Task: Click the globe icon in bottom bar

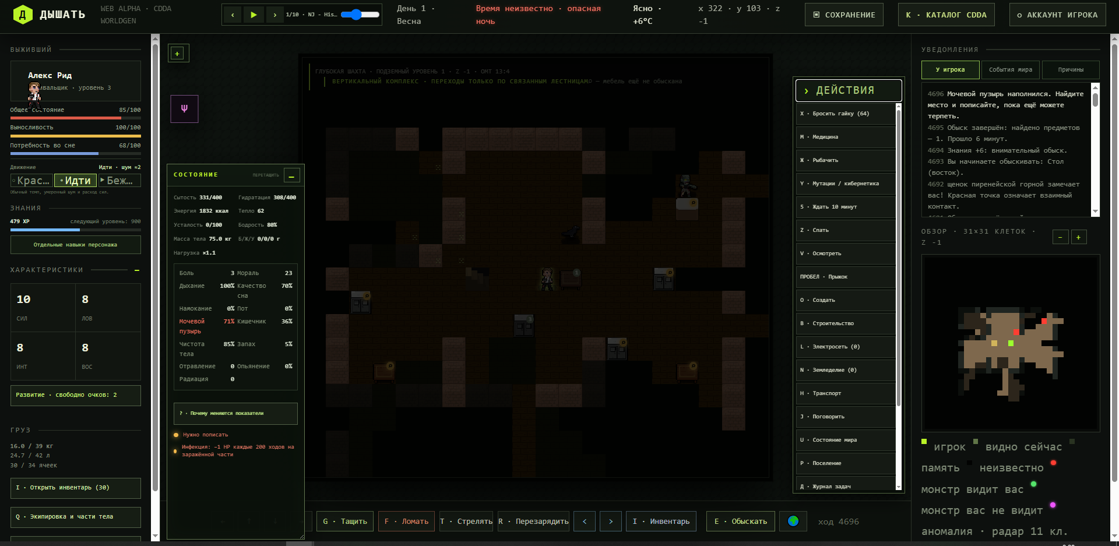Action: pyautogui.click(x=793, y=521)
